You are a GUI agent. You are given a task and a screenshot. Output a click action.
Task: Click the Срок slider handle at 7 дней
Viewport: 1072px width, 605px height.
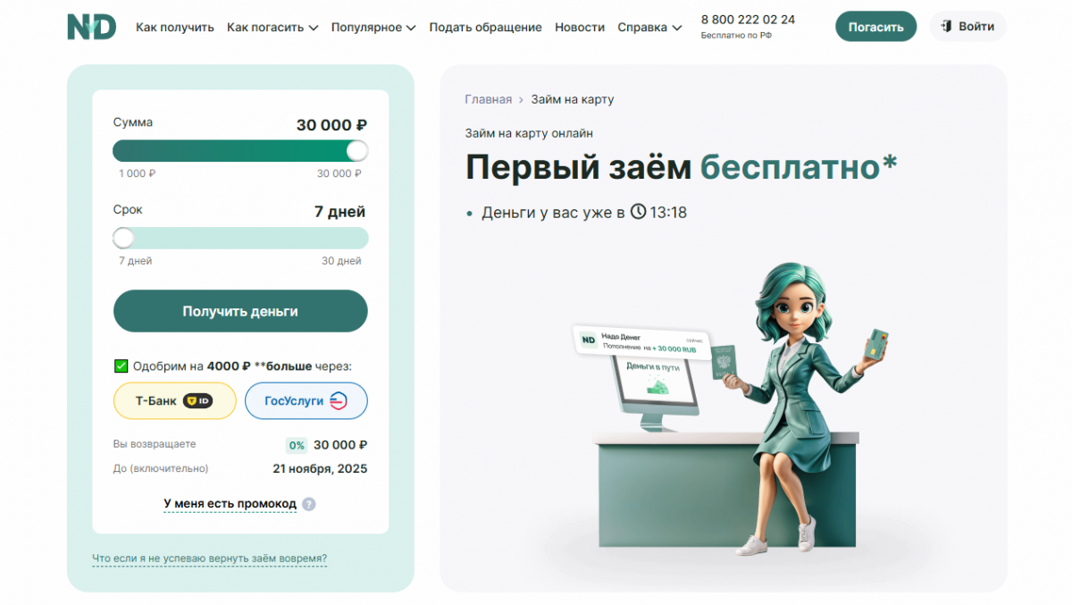tap(123, 238)
